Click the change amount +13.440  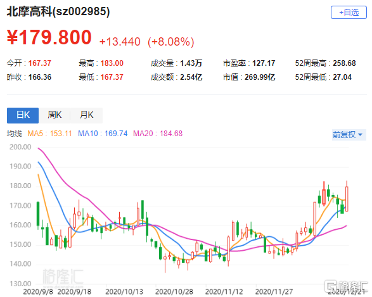click(x=120, y=42)
